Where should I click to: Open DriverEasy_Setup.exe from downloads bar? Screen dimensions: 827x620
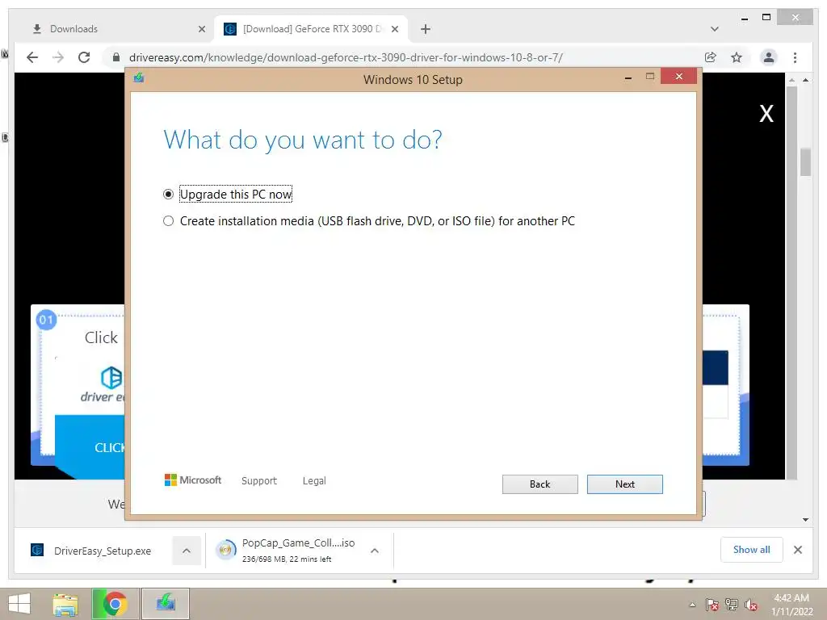(103, 551)
